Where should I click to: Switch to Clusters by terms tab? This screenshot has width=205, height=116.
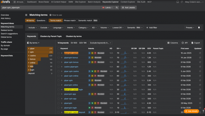tap(74, 36)
